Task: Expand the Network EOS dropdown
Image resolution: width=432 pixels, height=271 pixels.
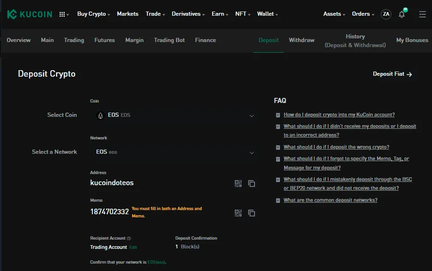Action: click(175, 152)
